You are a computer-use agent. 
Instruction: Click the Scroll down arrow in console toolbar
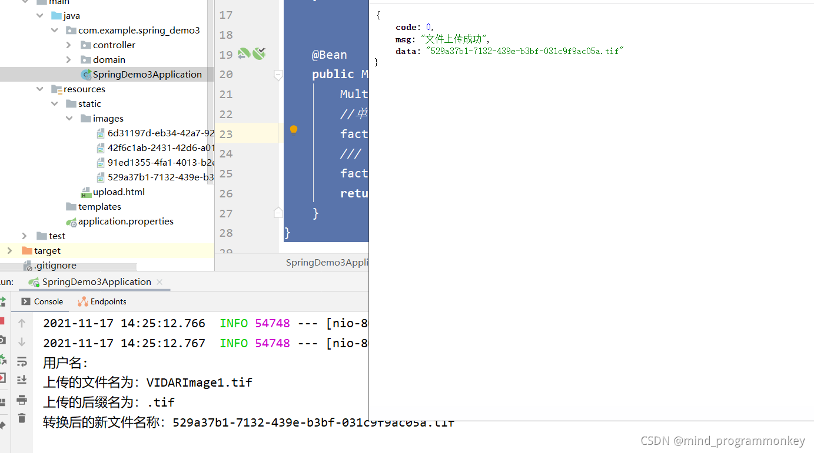[x=22, y=342]
